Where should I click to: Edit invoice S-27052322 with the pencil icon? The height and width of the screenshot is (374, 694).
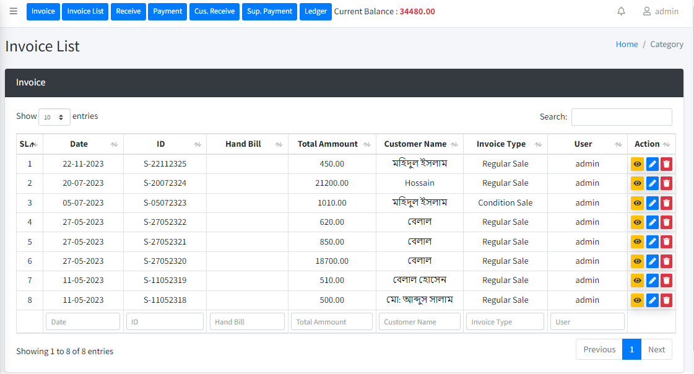(652, 222)
